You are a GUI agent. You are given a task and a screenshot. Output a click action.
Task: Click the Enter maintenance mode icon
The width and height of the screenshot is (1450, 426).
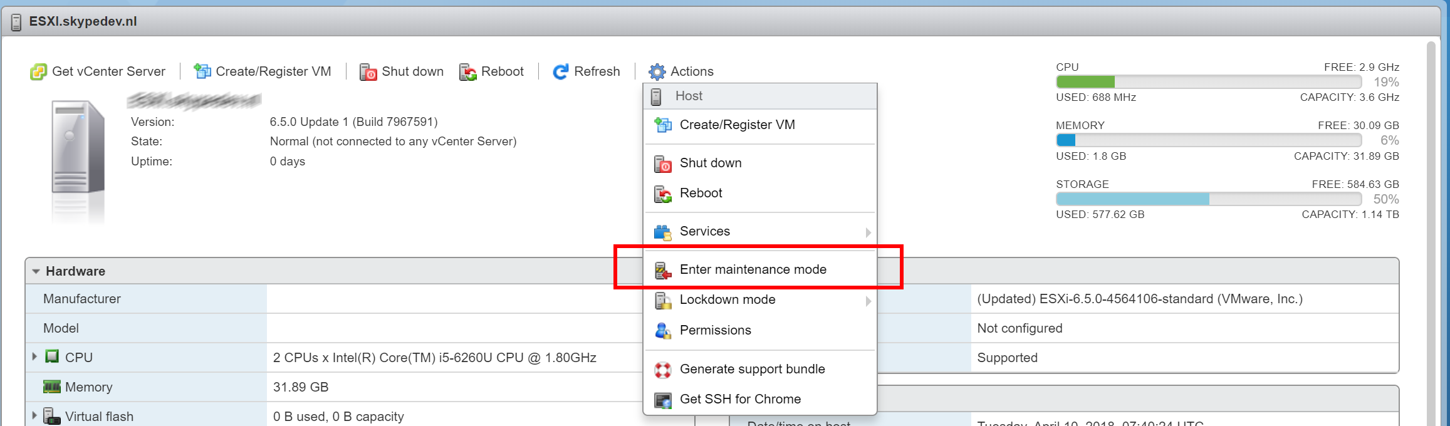tap(663, 270)
